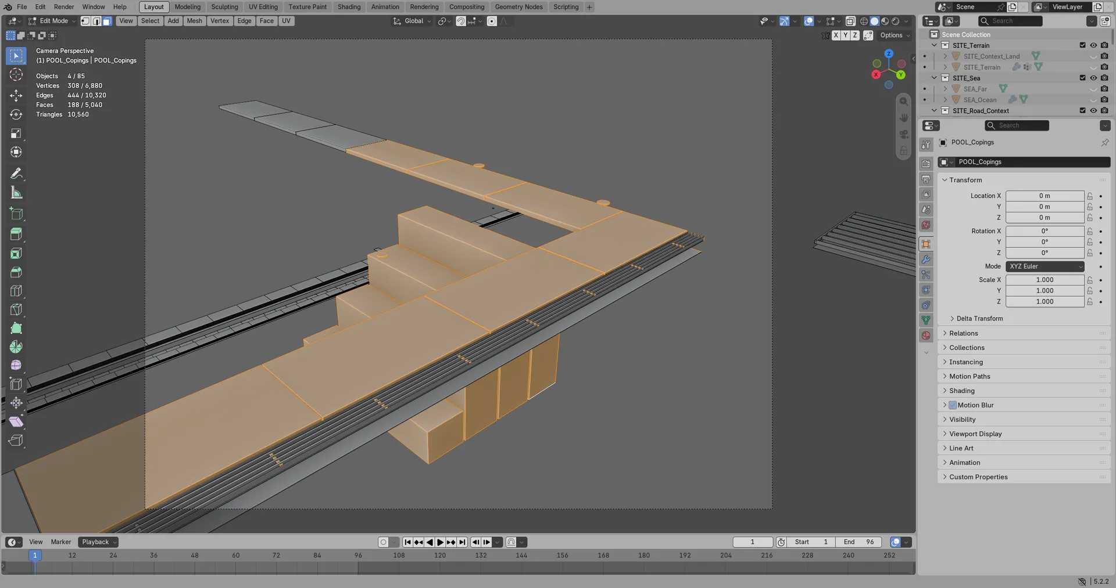Switch to vertex select mode
The image size is (1116, 588).
[85, 21]
